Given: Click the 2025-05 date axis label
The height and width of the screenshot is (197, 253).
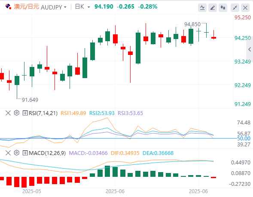Looking at the screenshot, I should tap(32, 191).
